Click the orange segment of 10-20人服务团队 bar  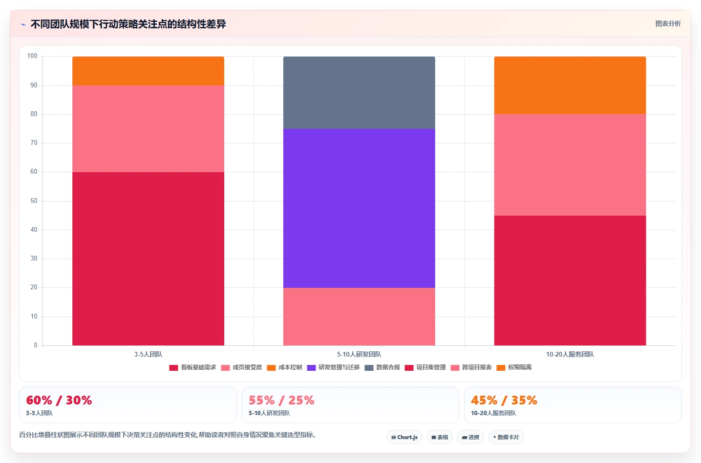click(570, 85)
